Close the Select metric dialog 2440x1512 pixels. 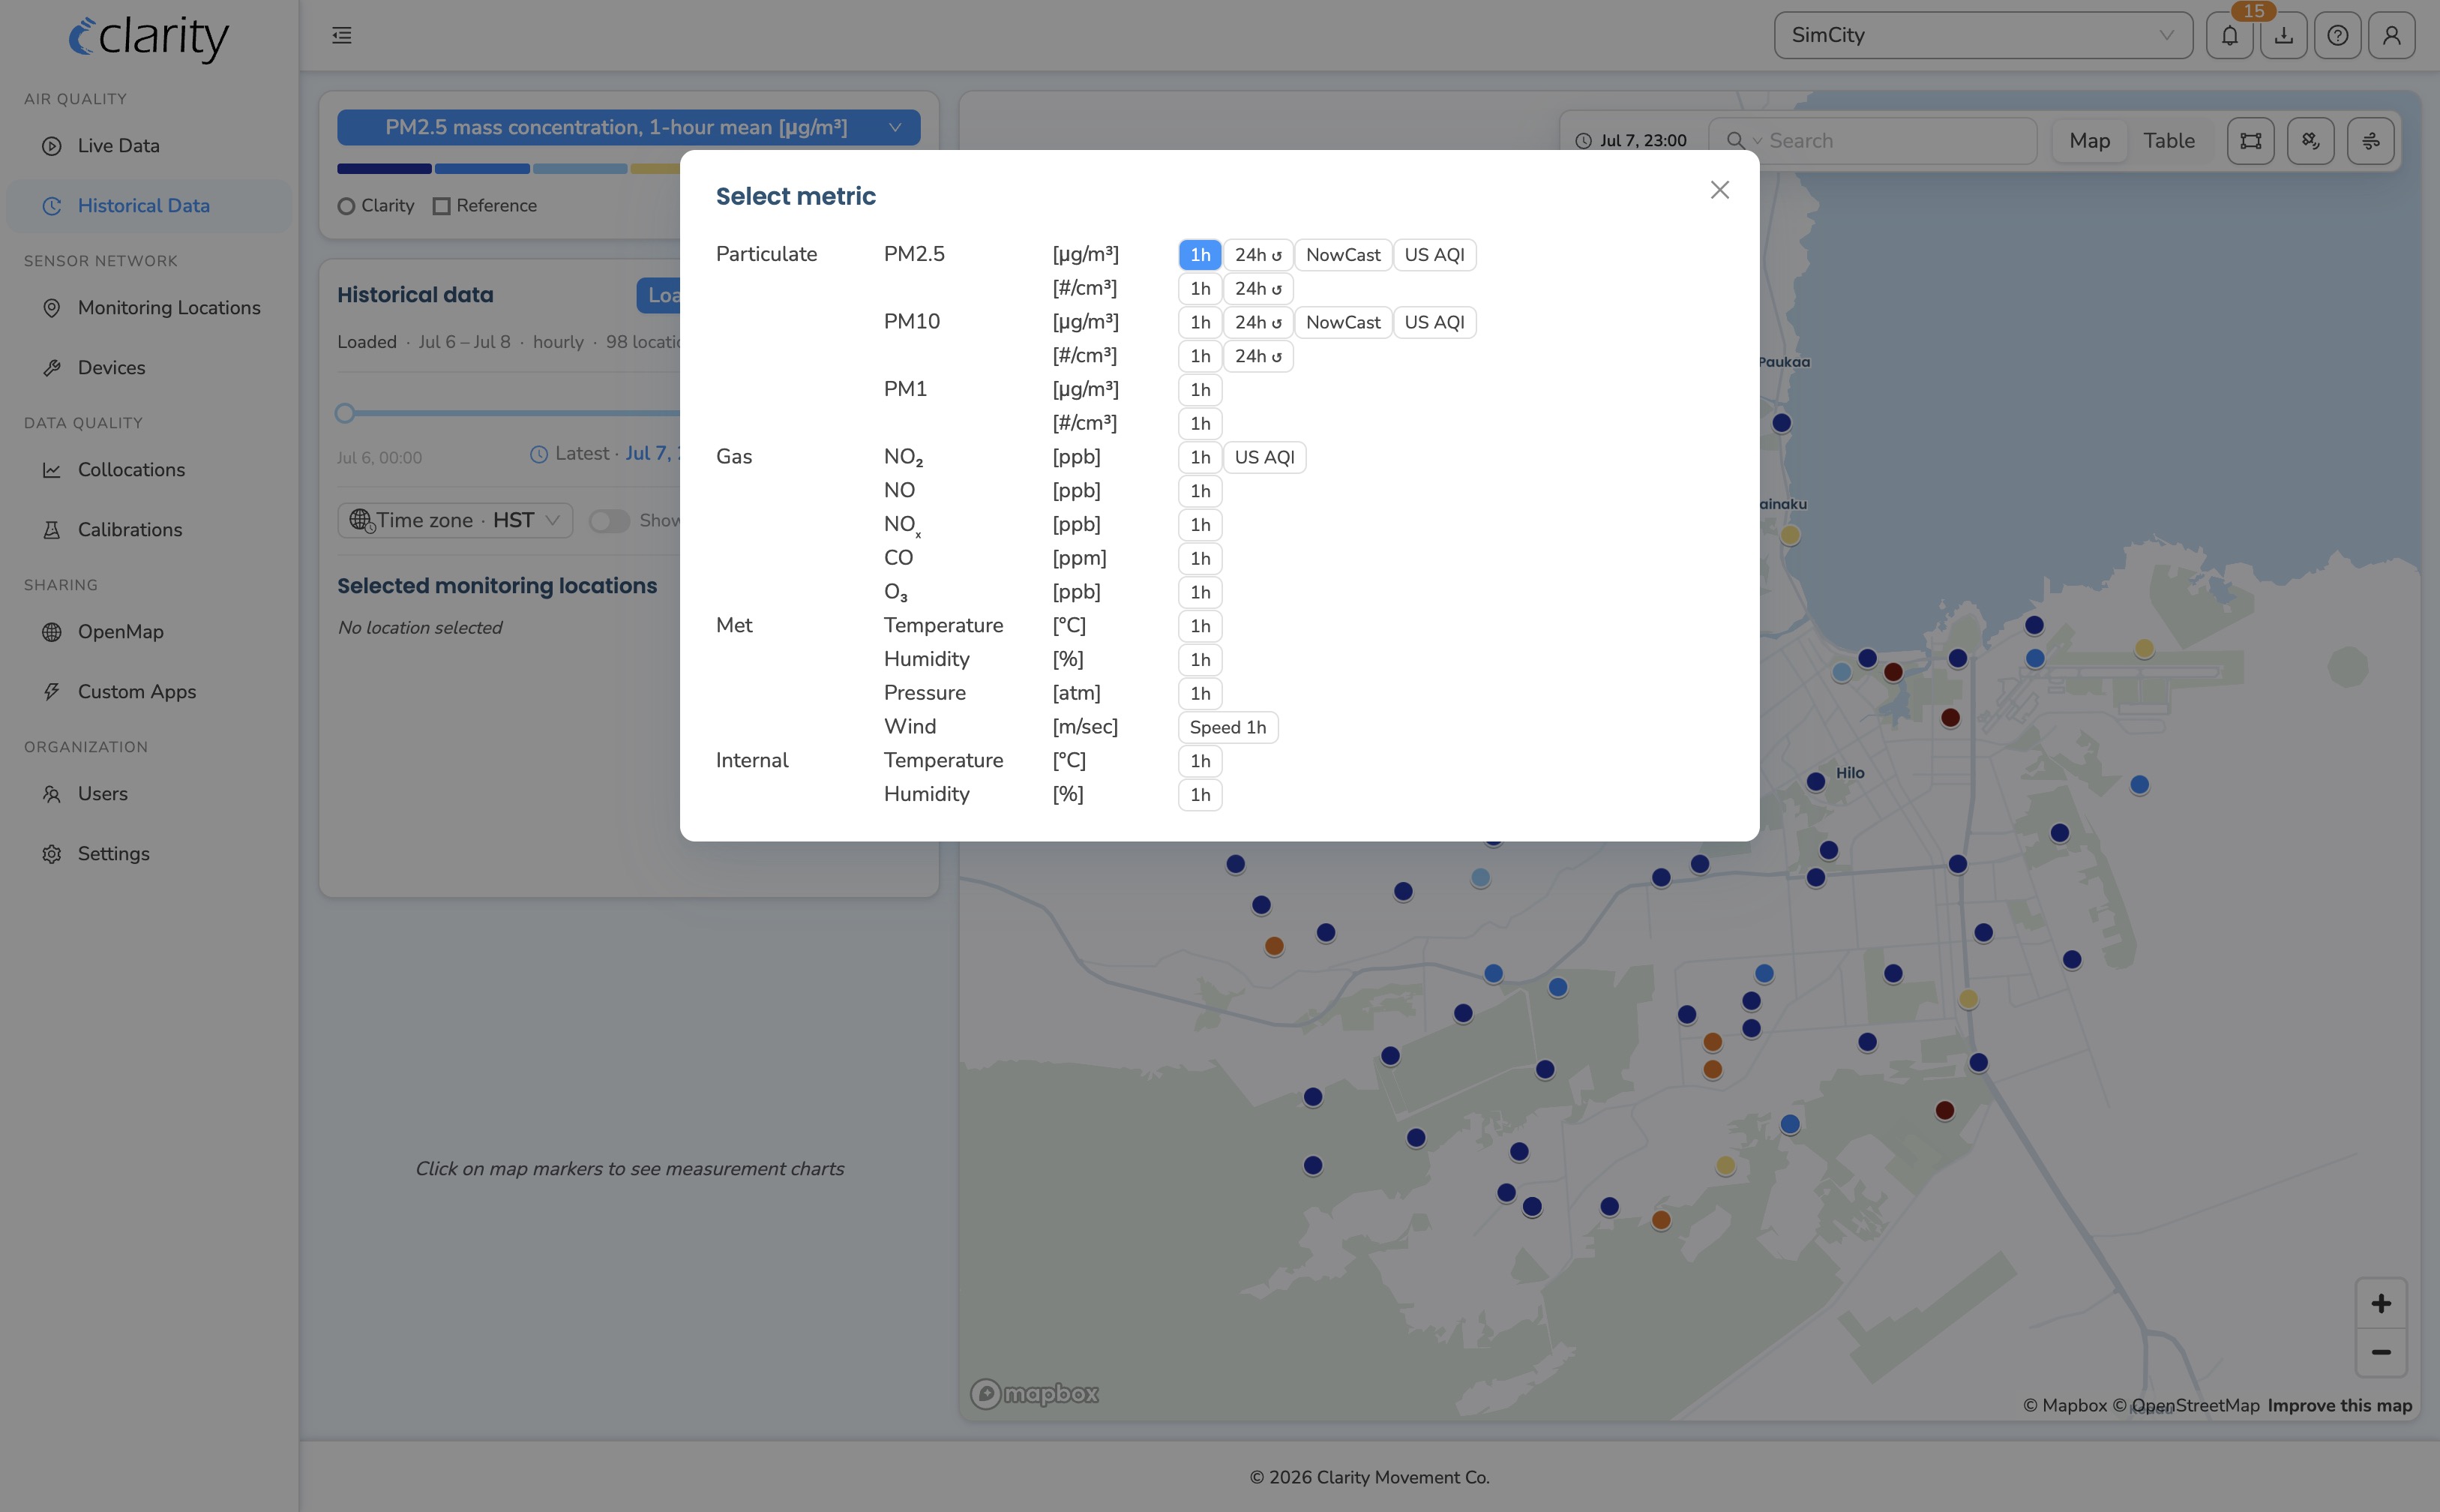tap(1719, 190)
